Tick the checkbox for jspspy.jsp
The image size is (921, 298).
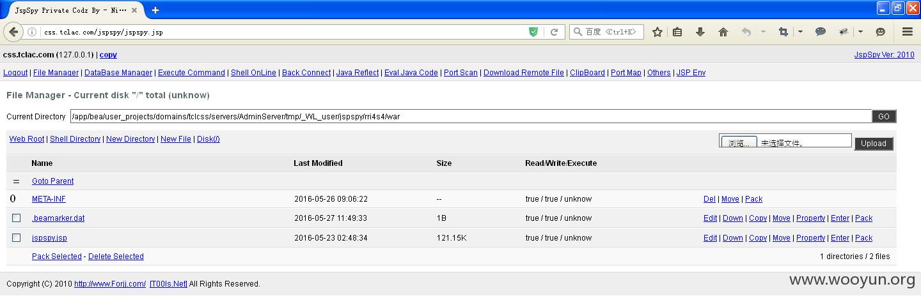click(17, 238)
